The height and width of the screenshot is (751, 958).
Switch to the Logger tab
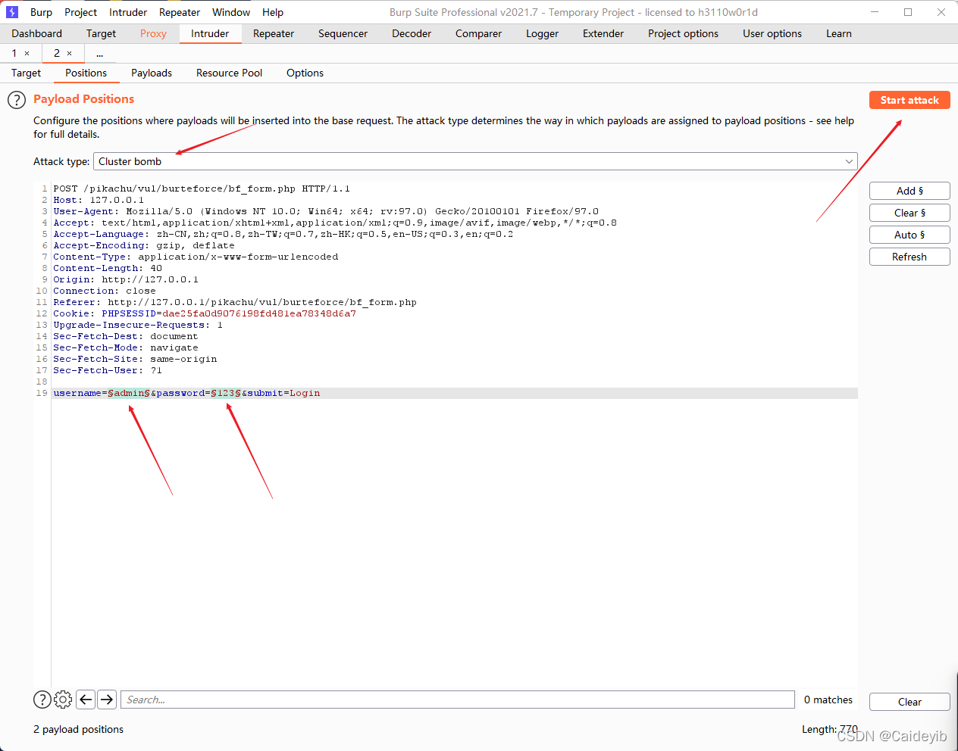point(542,33)
